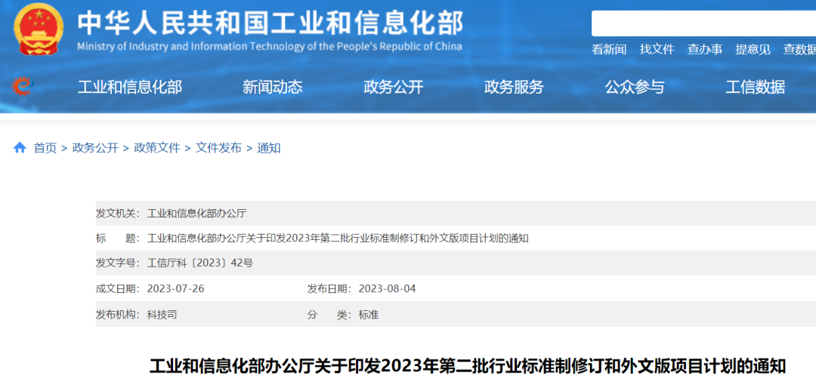816x388 pixels.
Task: Click 政策文件 in the breadcrumb trail
Action: coord(157,148)
